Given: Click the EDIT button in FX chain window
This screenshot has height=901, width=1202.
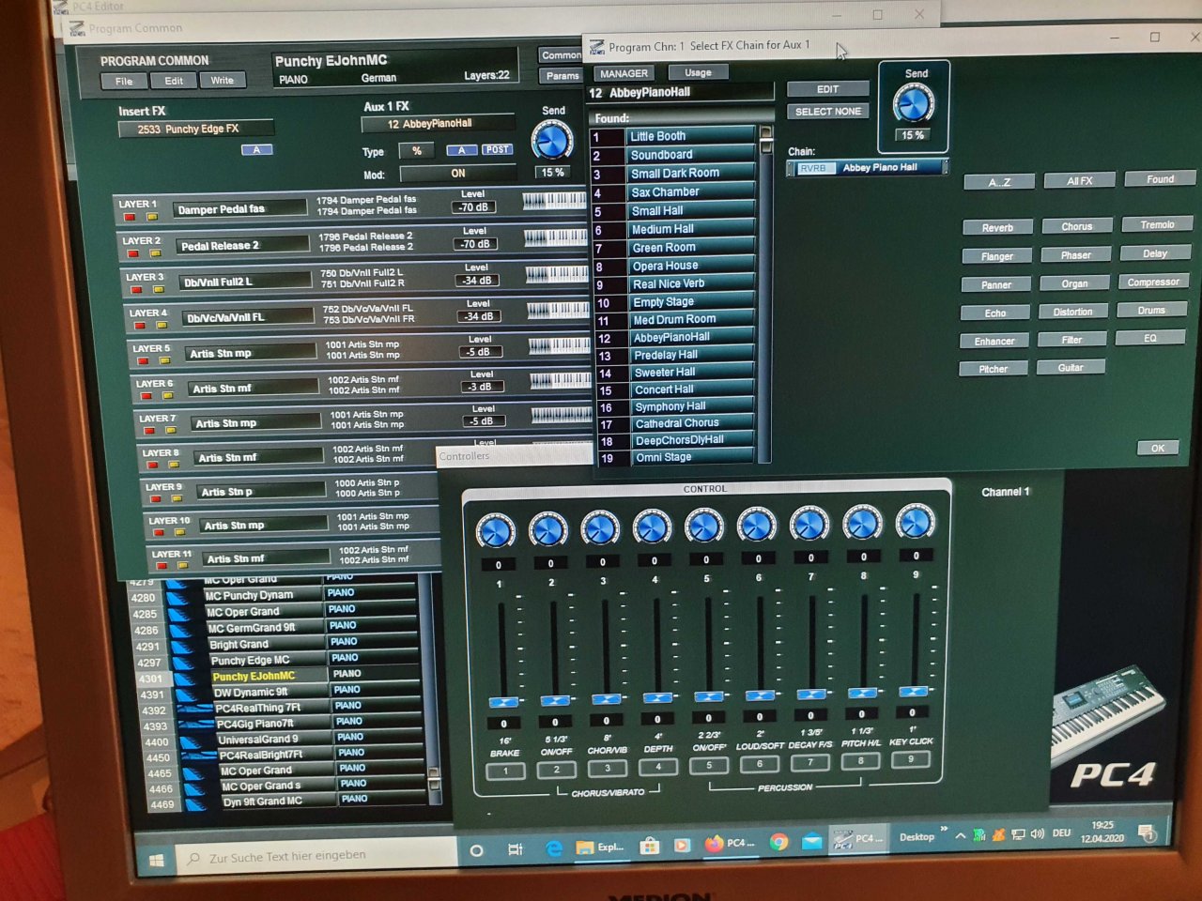Looking at the screenshot, I should pyautogui.click(x=827, y=89).
